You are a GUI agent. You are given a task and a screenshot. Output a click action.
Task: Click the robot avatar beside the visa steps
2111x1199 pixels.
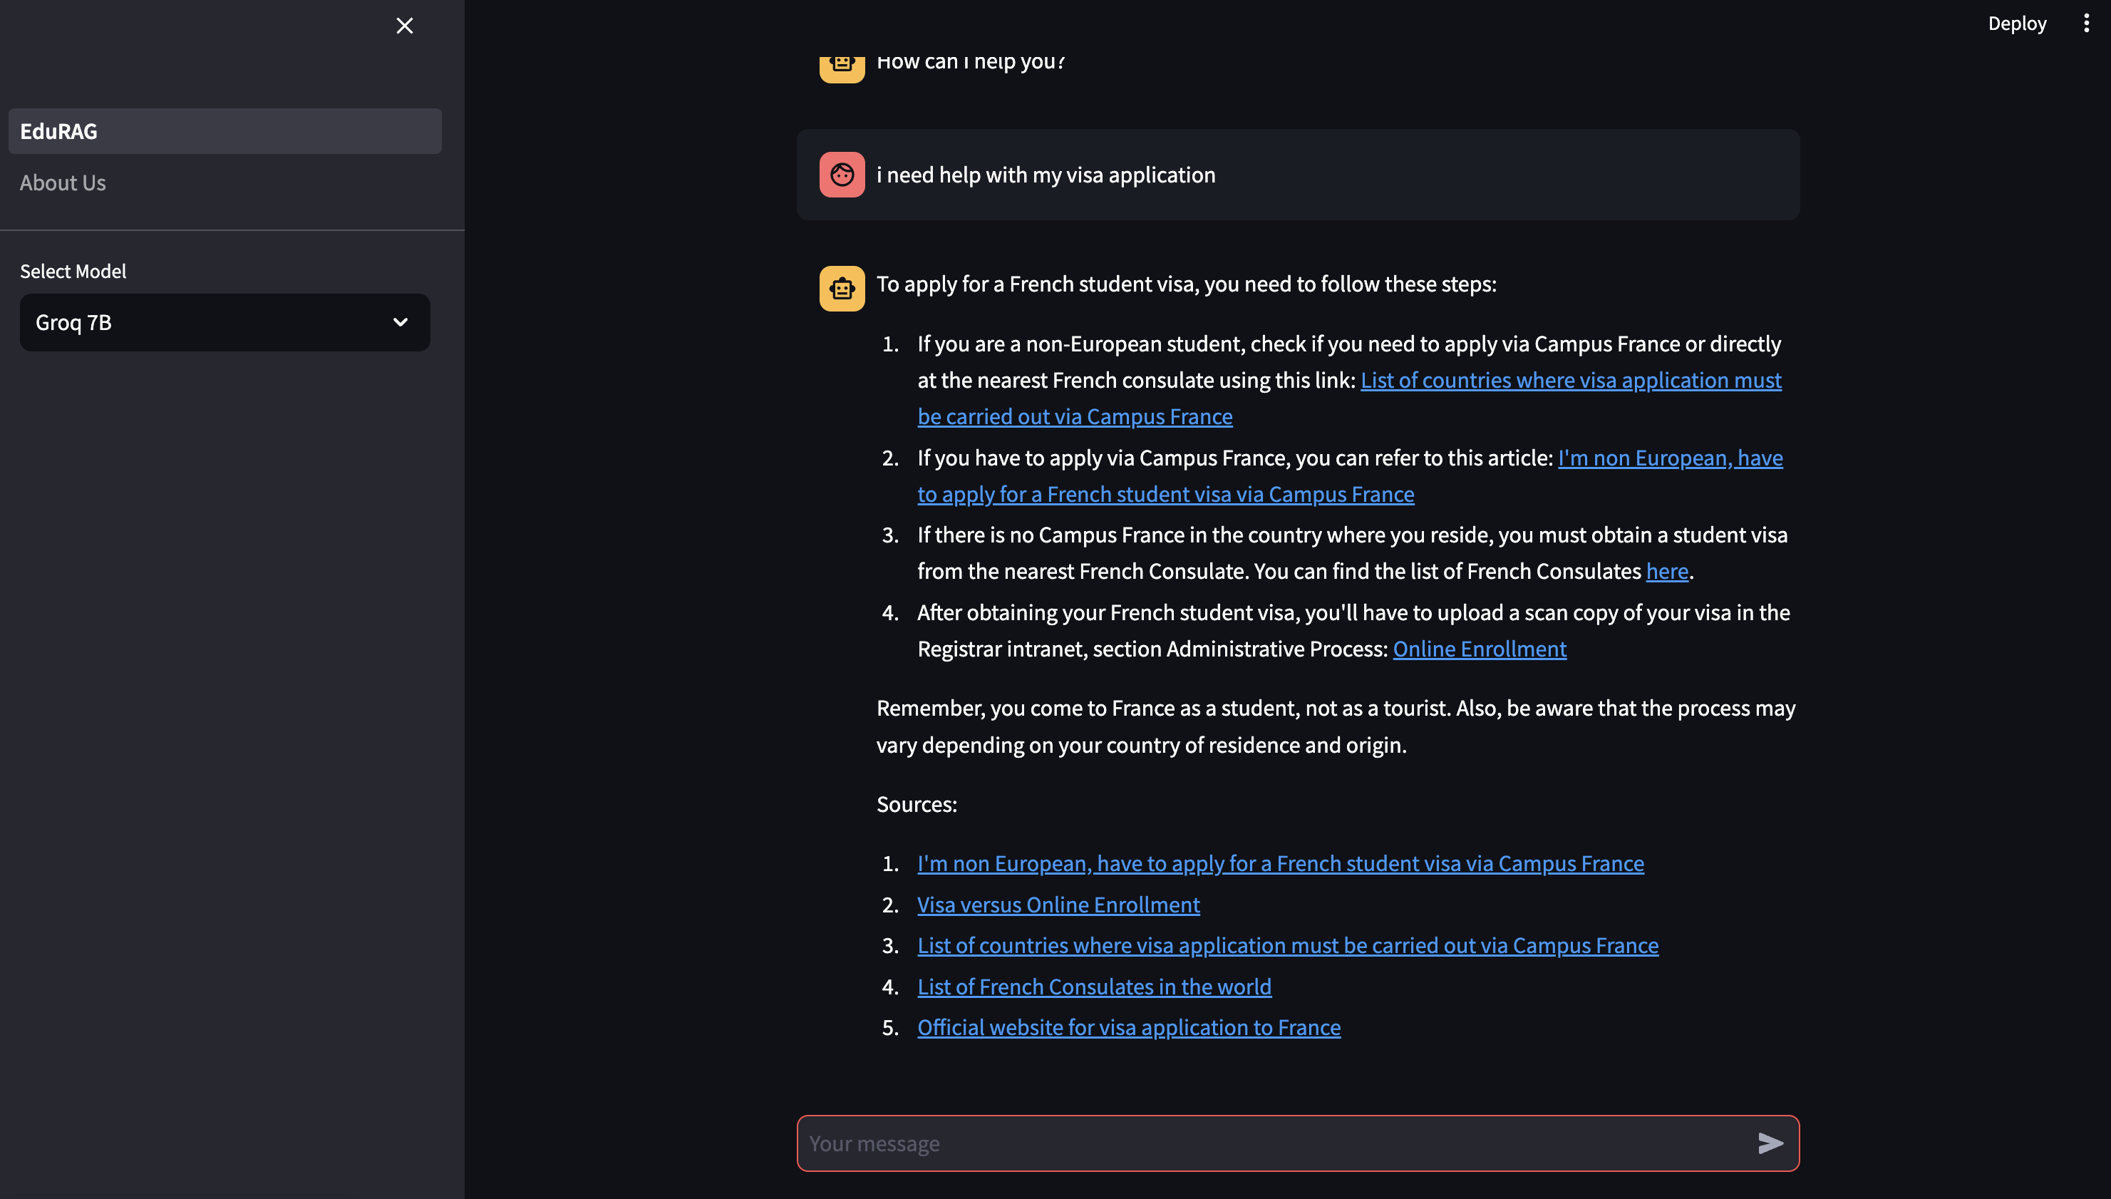842,288
